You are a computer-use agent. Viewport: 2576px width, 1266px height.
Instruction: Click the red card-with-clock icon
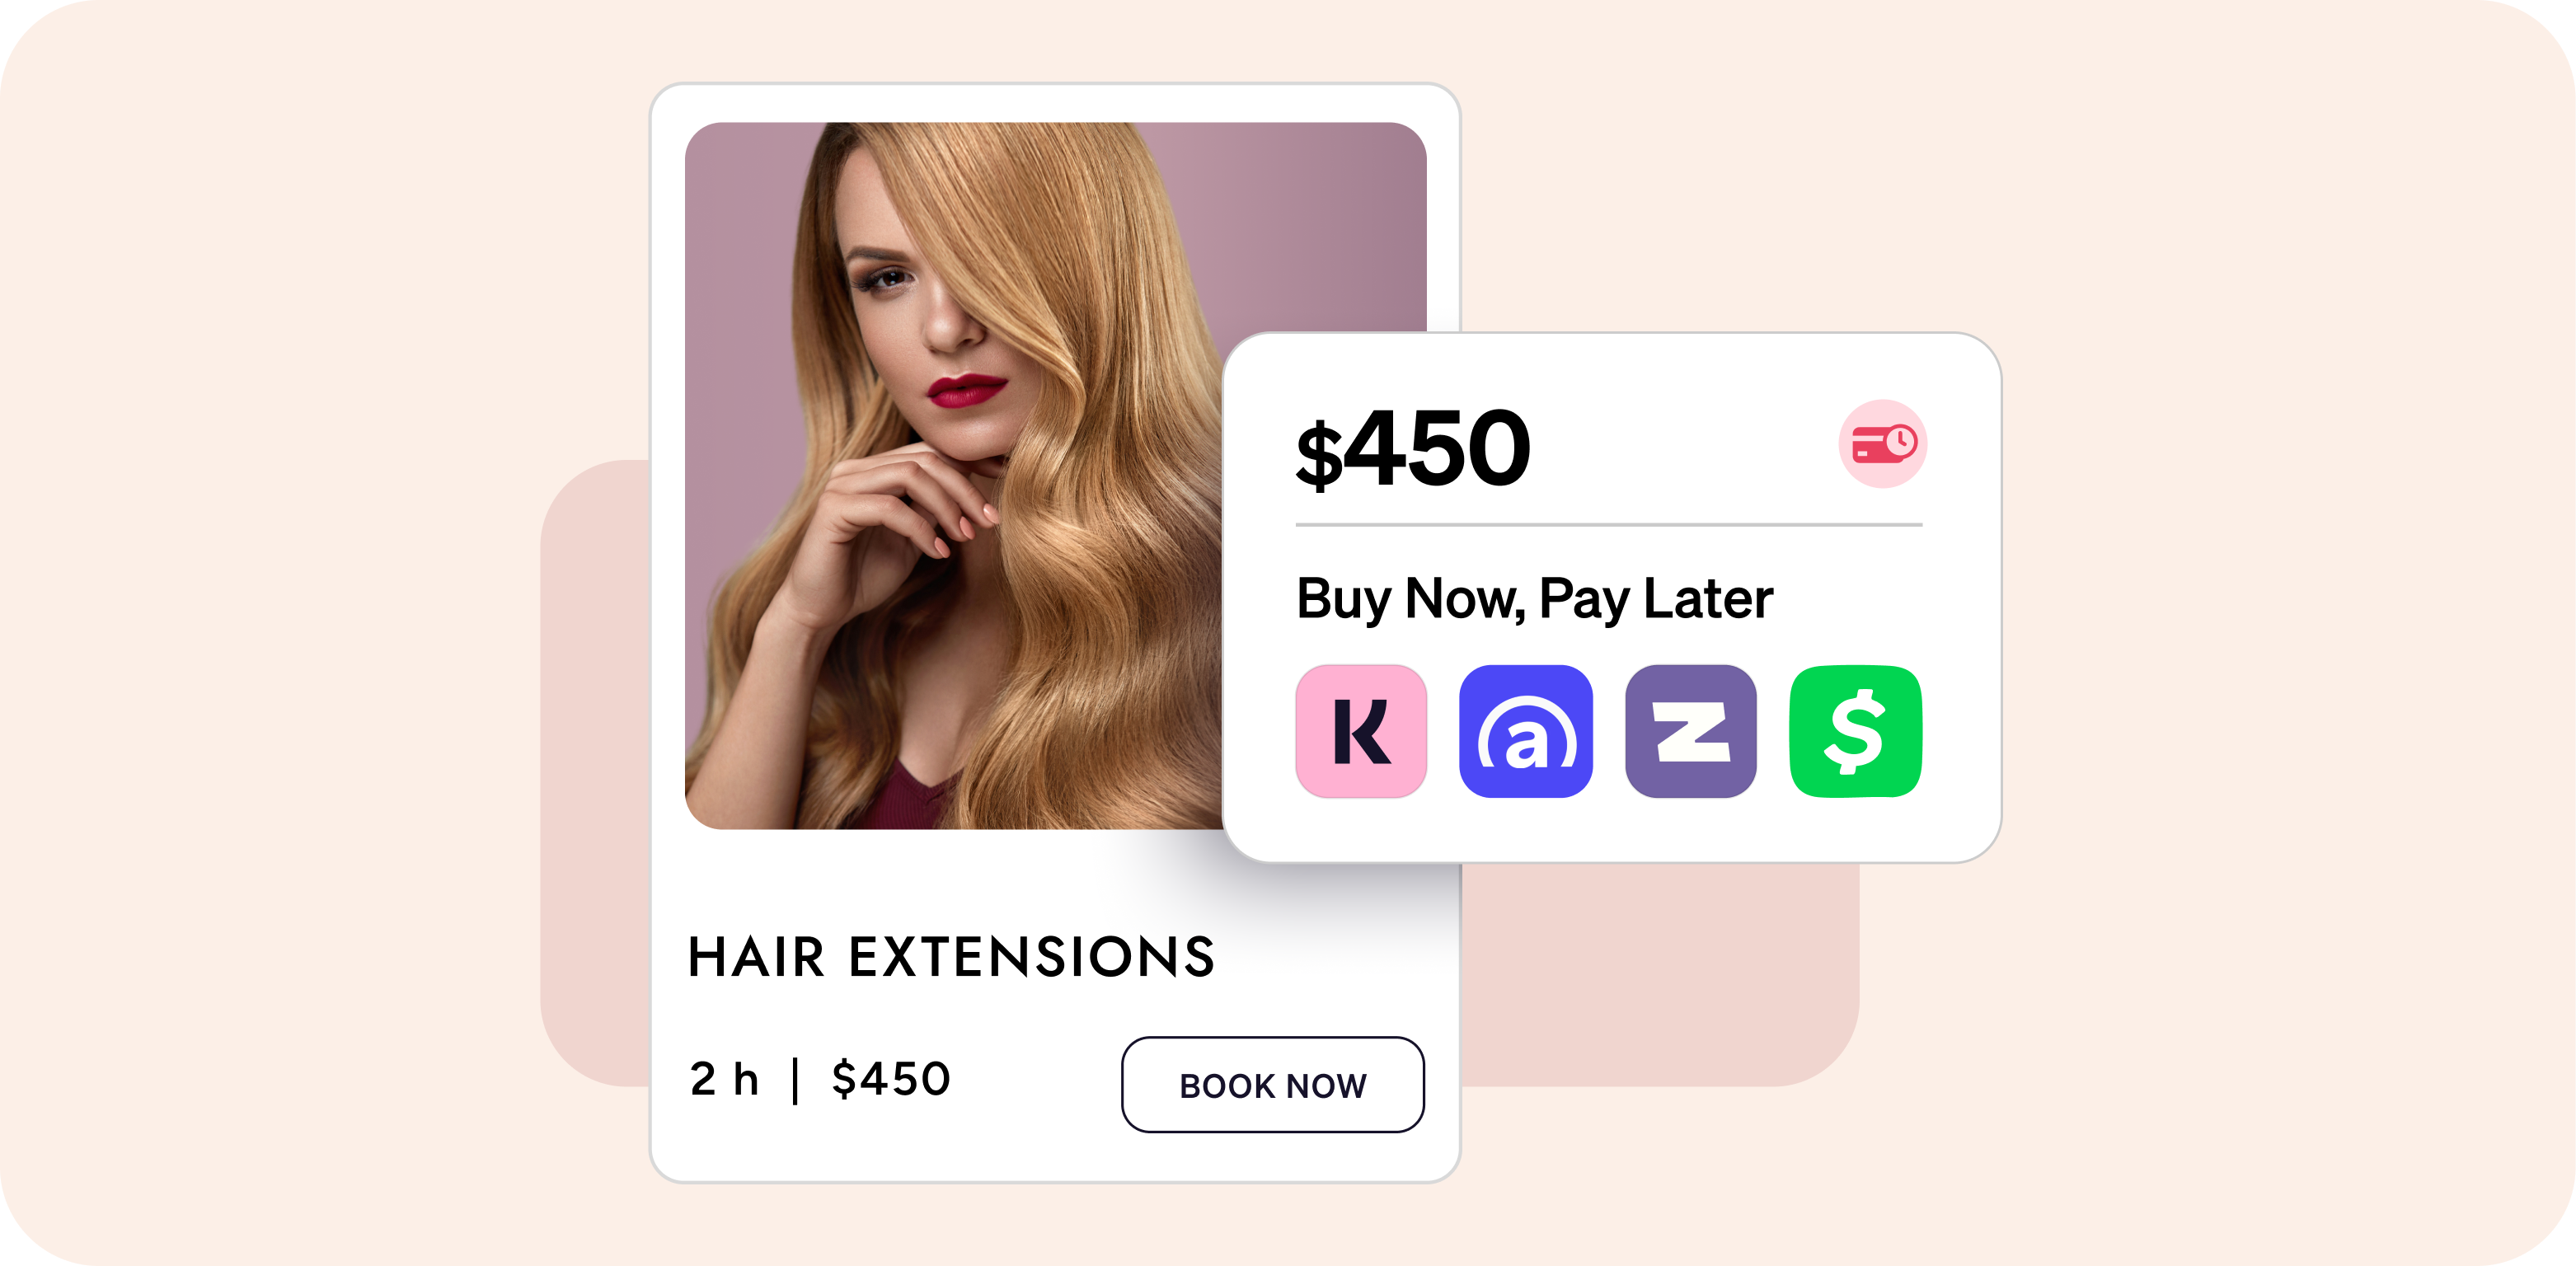(1883, 444)
